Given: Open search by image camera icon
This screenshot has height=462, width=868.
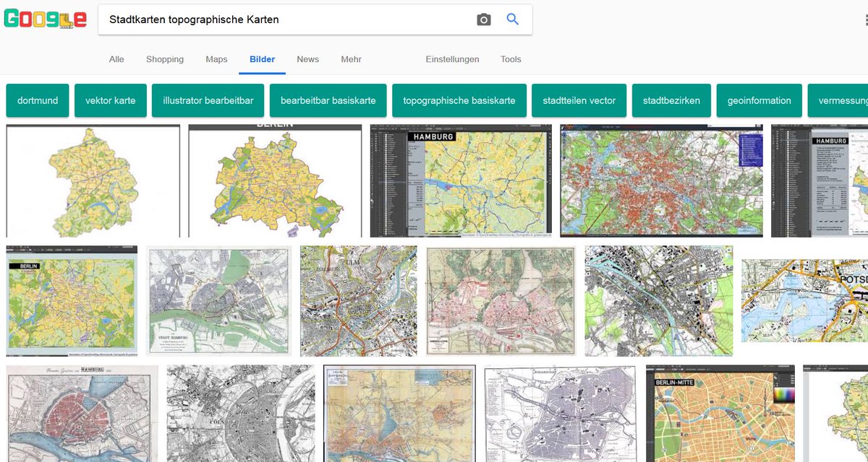Looking at the screenshot, I should click(484, 19).
